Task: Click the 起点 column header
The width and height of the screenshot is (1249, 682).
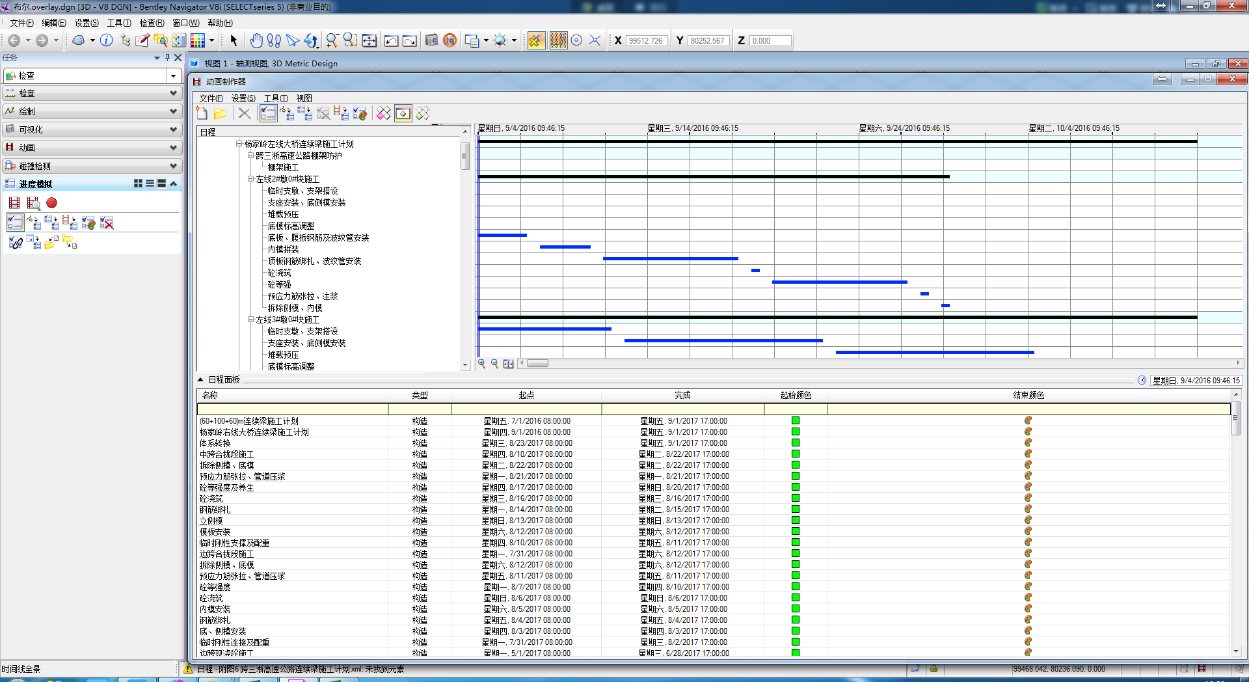Action: [x=526, y=395]
